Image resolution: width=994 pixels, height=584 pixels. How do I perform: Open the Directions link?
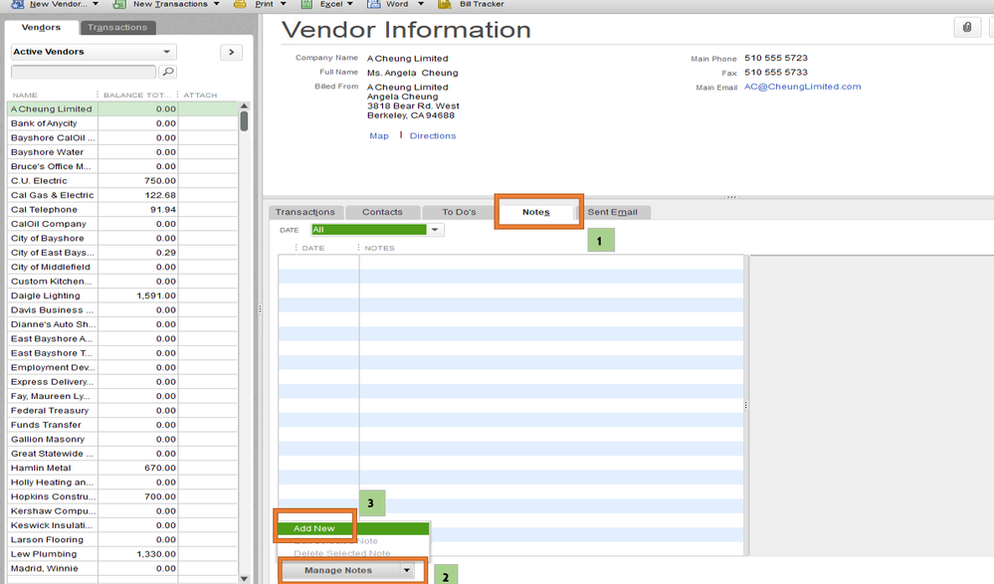[x=433, y=135]
